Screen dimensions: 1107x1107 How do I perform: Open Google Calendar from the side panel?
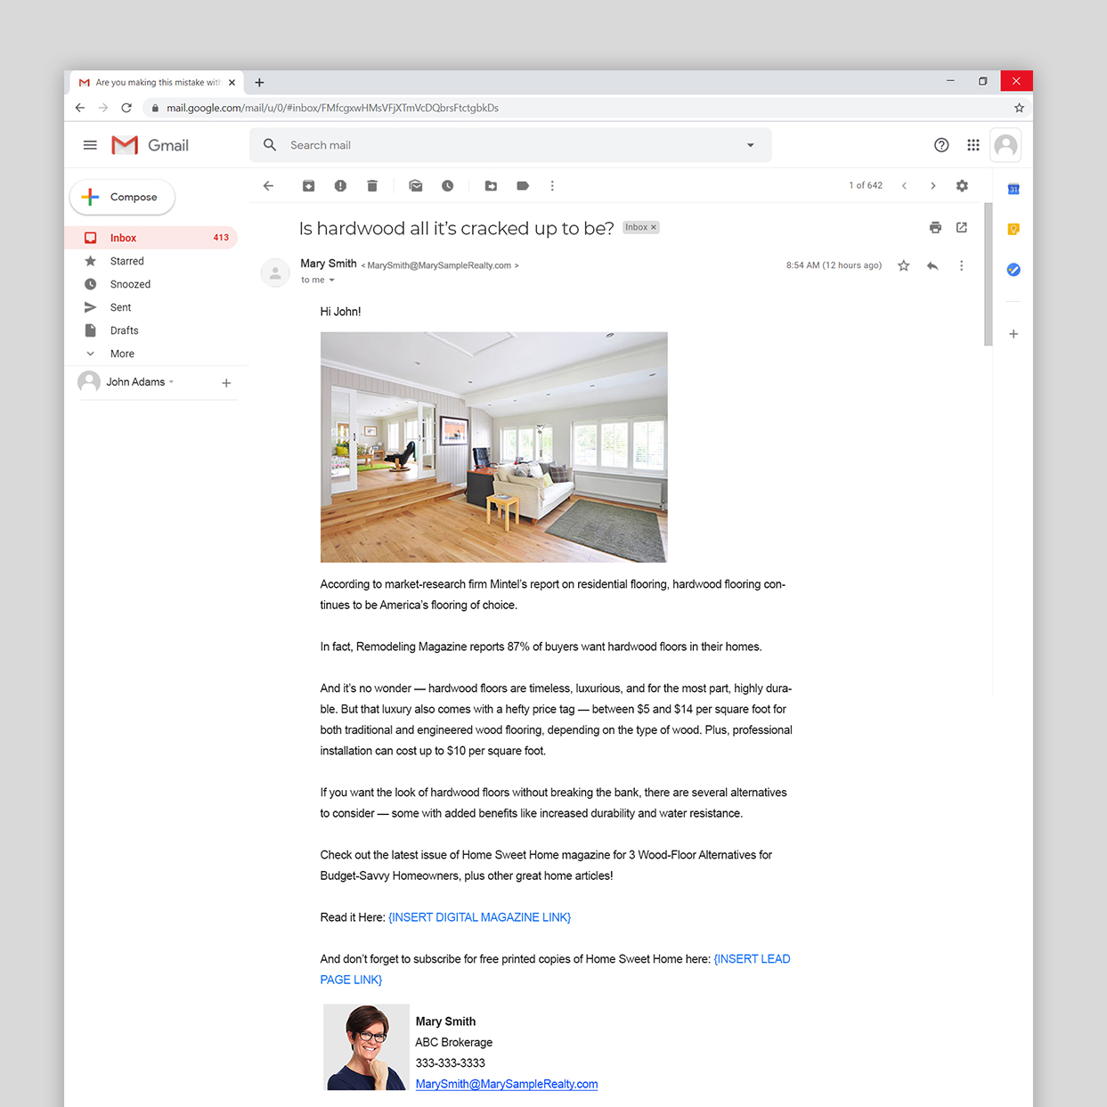click(1013, 188)
